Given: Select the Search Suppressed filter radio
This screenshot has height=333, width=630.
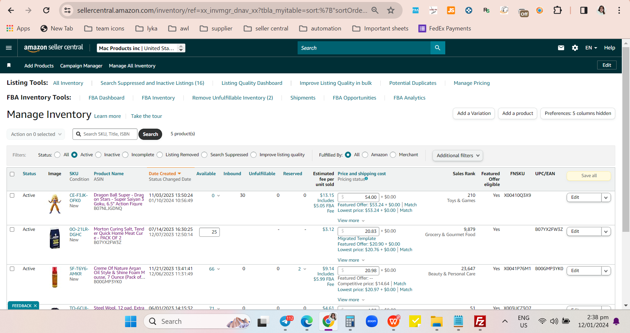Looking at the screenshot, I should coord(204,155).
